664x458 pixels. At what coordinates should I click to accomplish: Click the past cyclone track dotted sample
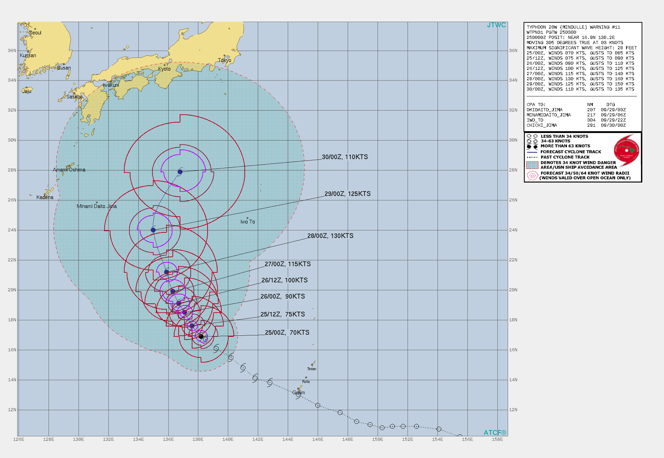coord(532,157)
